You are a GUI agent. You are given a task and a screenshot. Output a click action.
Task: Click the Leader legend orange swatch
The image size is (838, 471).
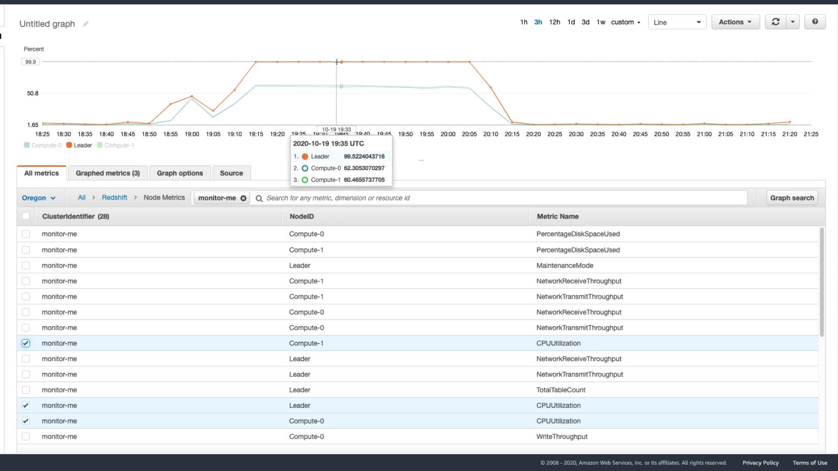click(x=69, y=145)
